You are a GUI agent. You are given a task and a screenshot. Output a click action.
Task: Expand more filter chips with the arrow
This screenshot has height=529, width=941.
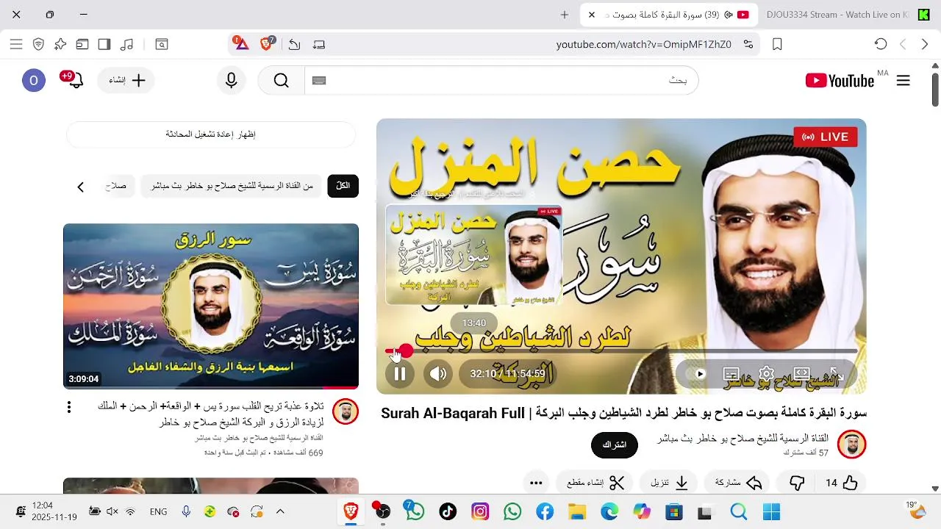coord(81,187)
